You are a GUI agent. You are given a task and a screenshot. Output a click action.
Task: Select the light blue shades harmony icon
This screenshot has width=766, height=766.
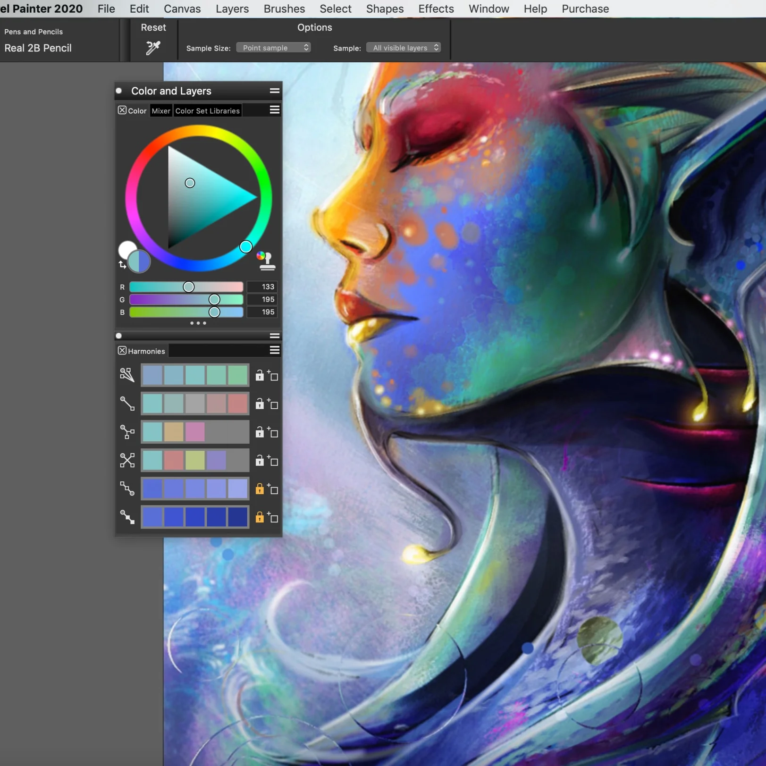click(x=127, y=488)
